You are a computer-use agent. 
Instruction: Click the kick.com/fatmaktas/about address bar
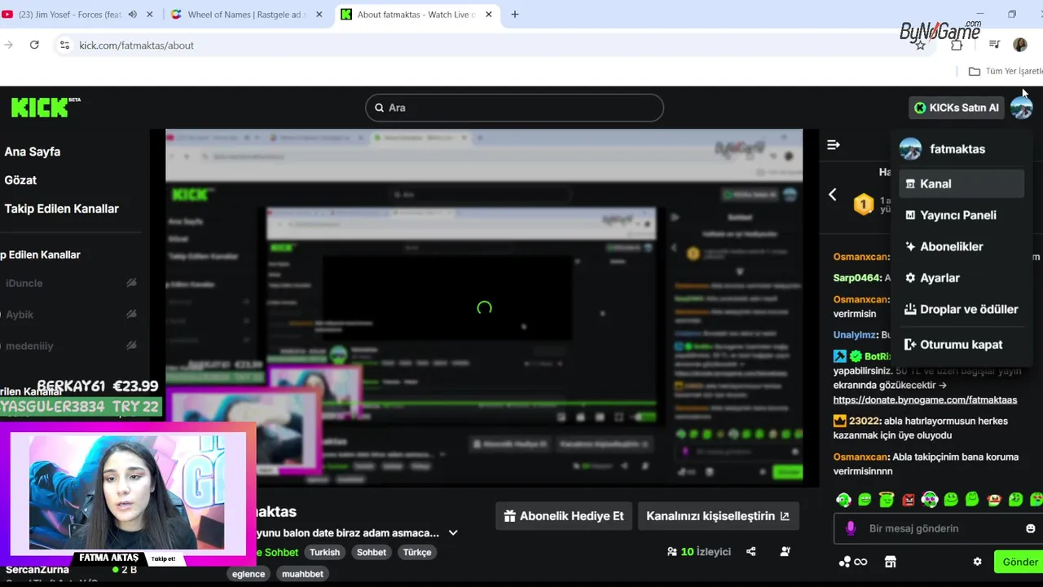(136, 46)
